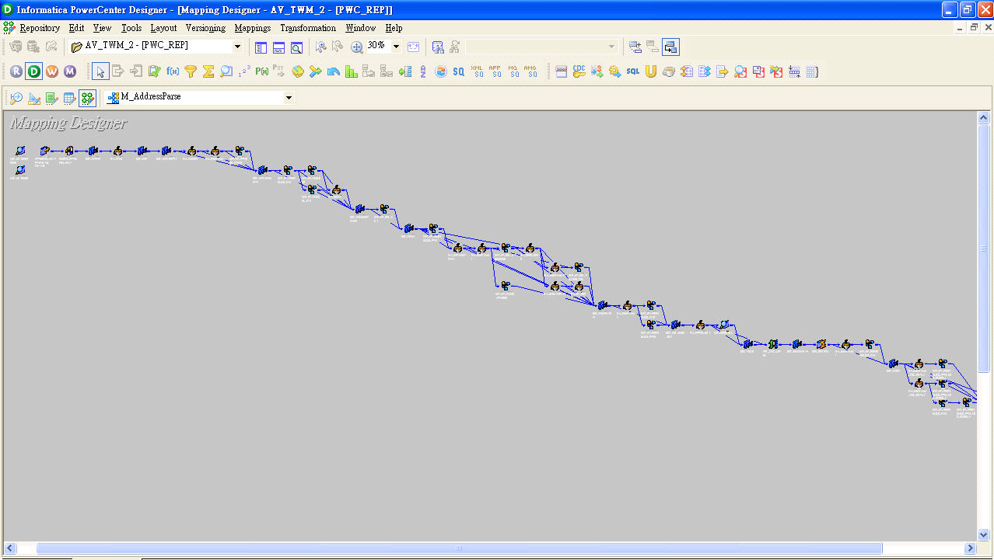Select the SQL transformation icon
The height and width of the screenshot is (560, 994).
633,71
